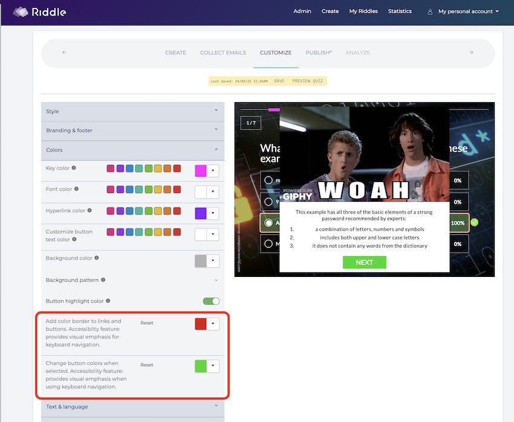Select the CUSTOMIZE tab
The height and width of the screenshot is (422, 514).
(276, 53)
